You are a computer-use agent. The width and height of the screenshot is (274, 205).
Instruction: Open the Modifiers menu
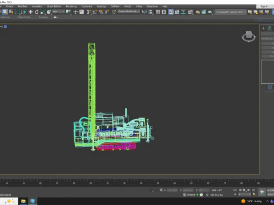coord(22,6)
